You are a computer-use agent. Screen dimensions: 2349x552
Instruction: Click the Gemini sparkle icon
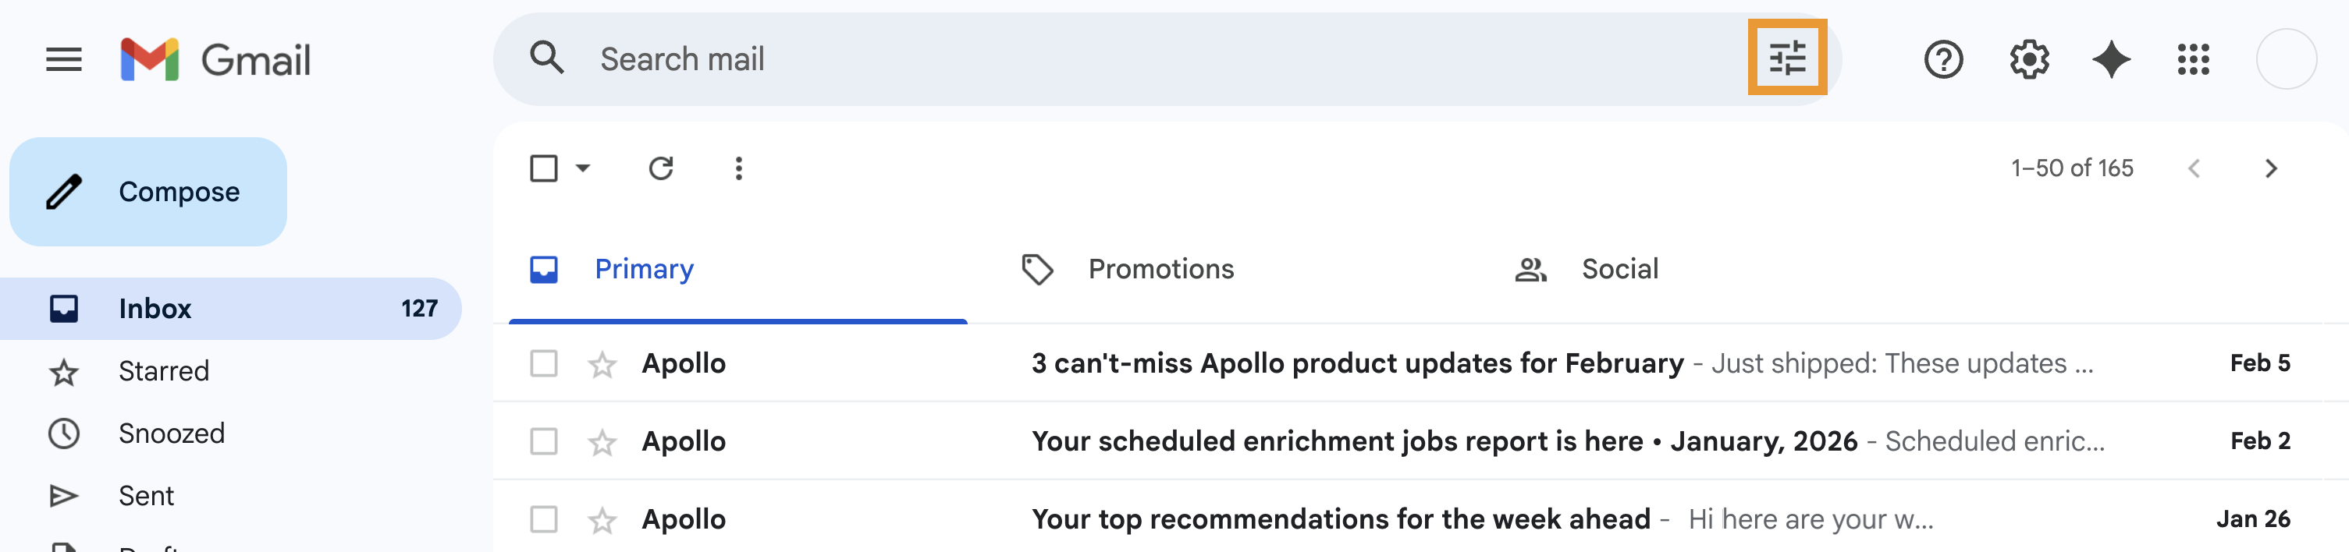click(x=2111, y=60)
